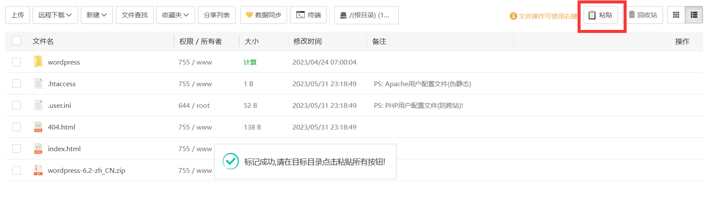This screenshot has width=710, height=201.
Task: Click the 粘贴 paste button
Action: pos(601,15)
